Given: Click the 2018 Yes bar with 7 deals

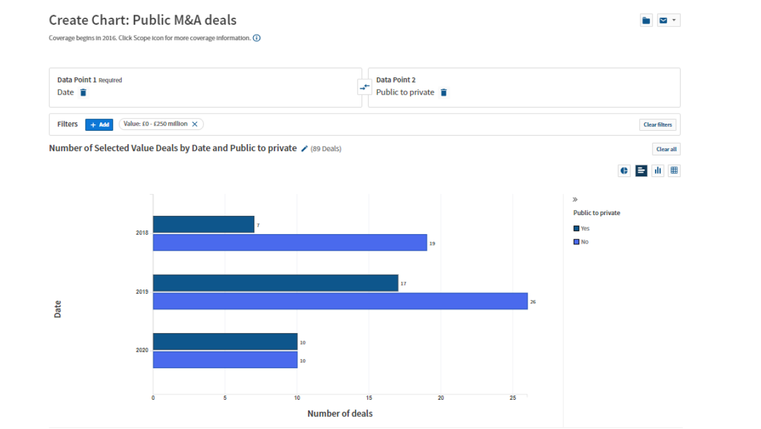Looking at the screenshot, I should click(203, 224).
